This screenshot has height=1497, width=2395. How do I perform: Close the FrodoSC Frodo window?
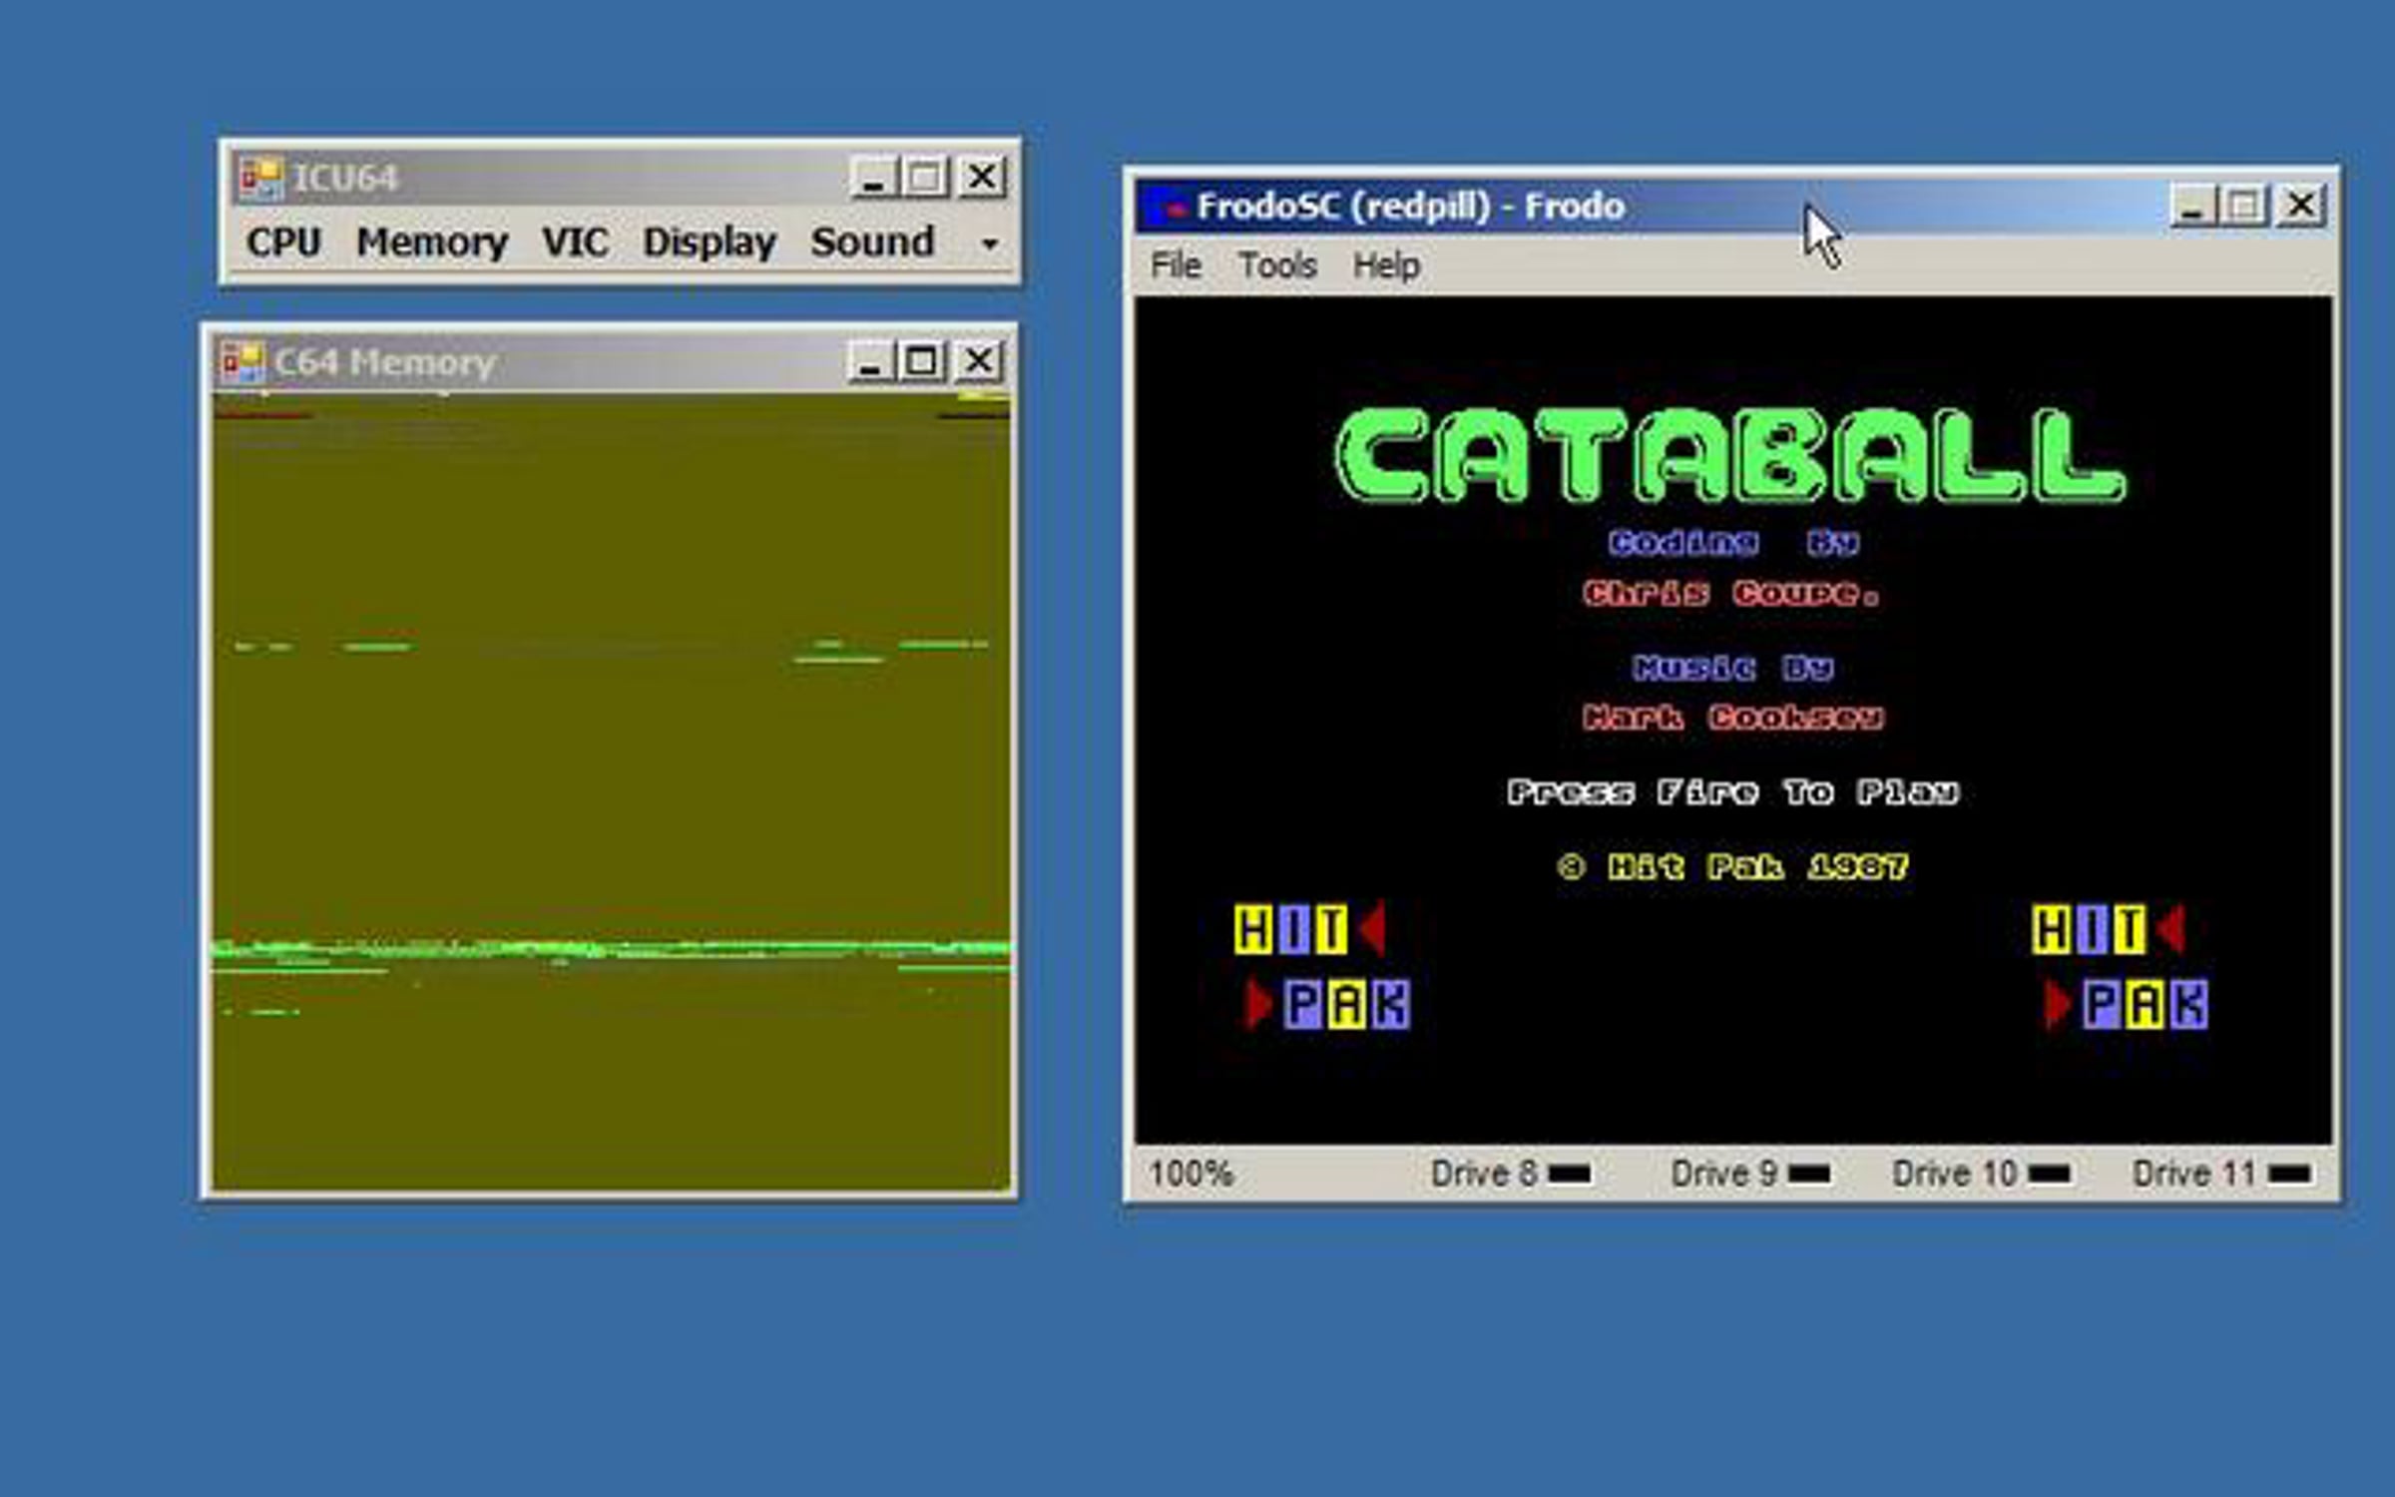pos(2300,206)
